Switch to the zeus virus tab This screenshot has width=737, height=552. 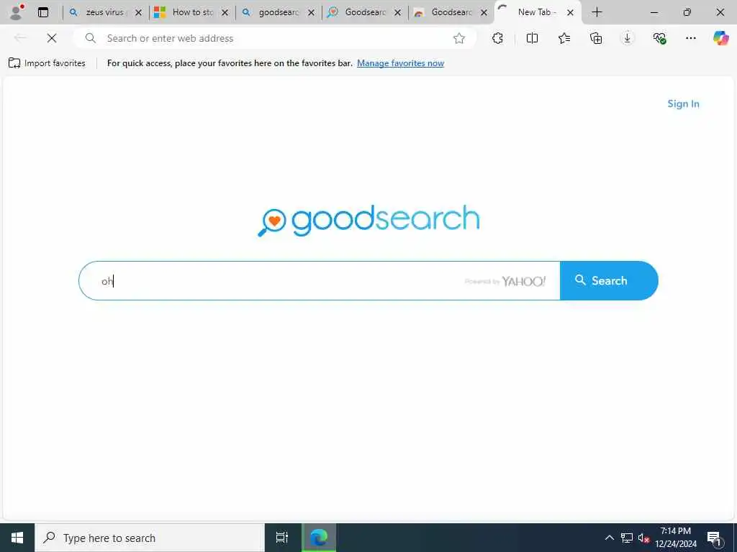coord(105,12)
